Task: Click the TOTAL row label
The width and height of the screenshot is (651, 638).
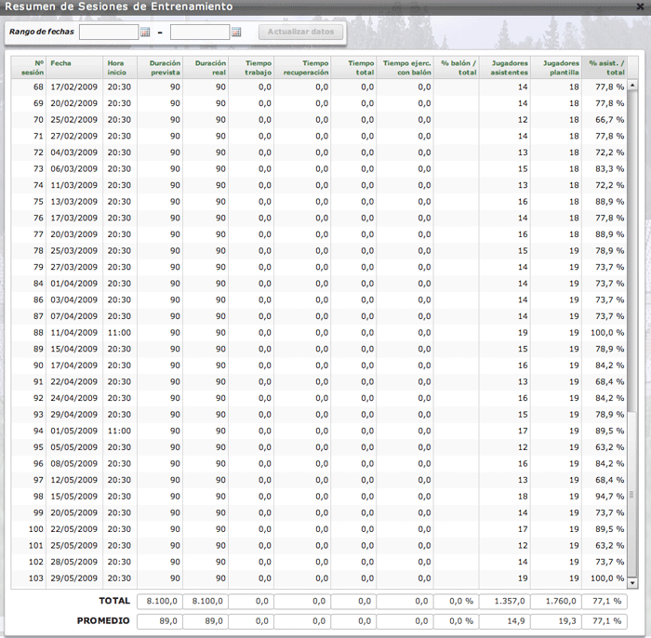Action: pyautogui.click(x=114, y=601)
